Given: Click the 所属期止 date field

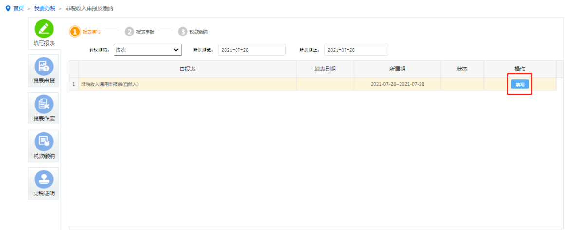Looking at the screenshot, I should pos(356,50).
